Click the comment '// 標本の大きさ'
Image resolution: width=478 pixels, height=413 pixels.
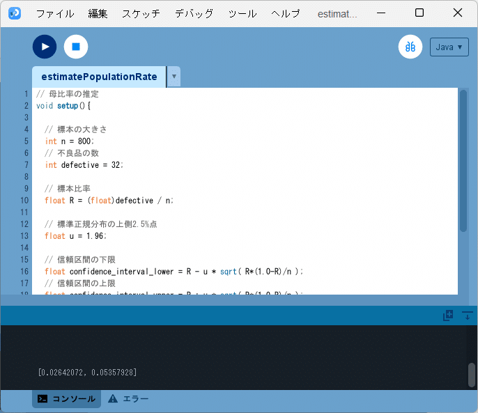click(x=76, y=130)
